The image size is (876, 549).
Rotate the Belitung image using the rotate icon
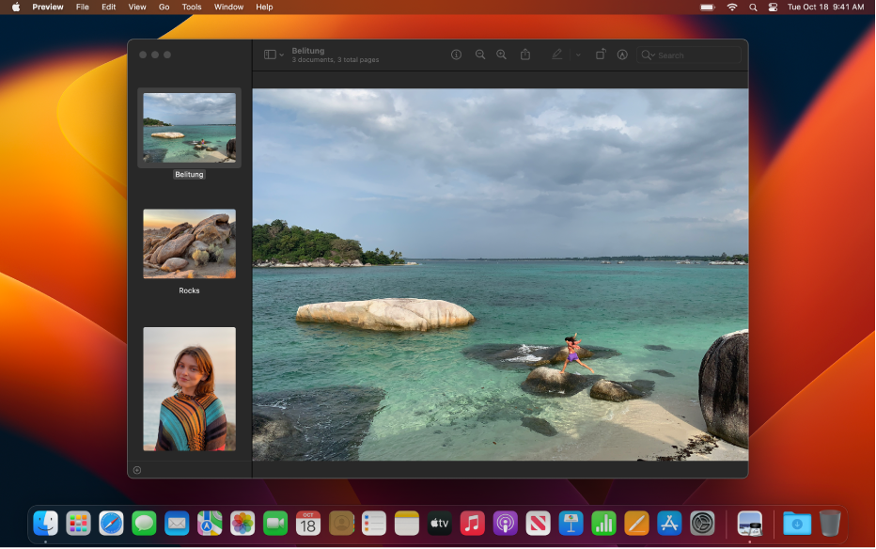point(602,54)
